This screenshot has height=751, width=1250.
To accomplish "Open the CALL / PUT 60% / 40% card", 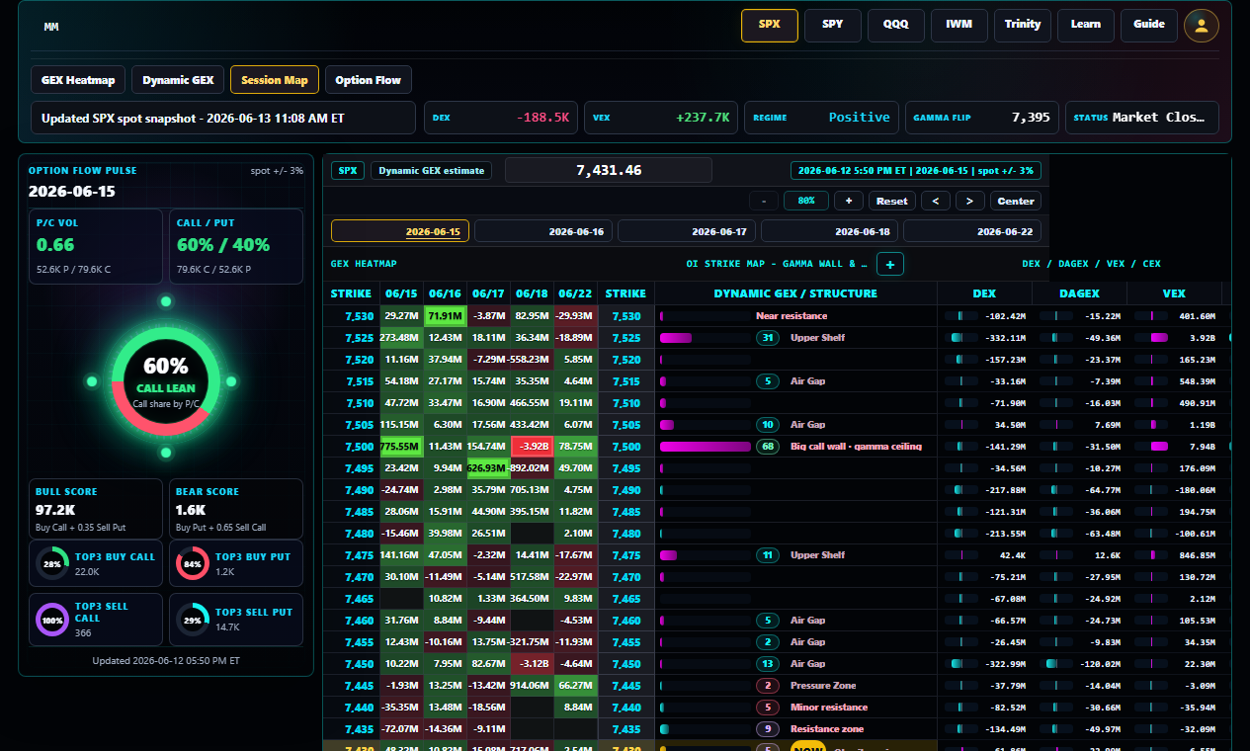I will (236, 246).
